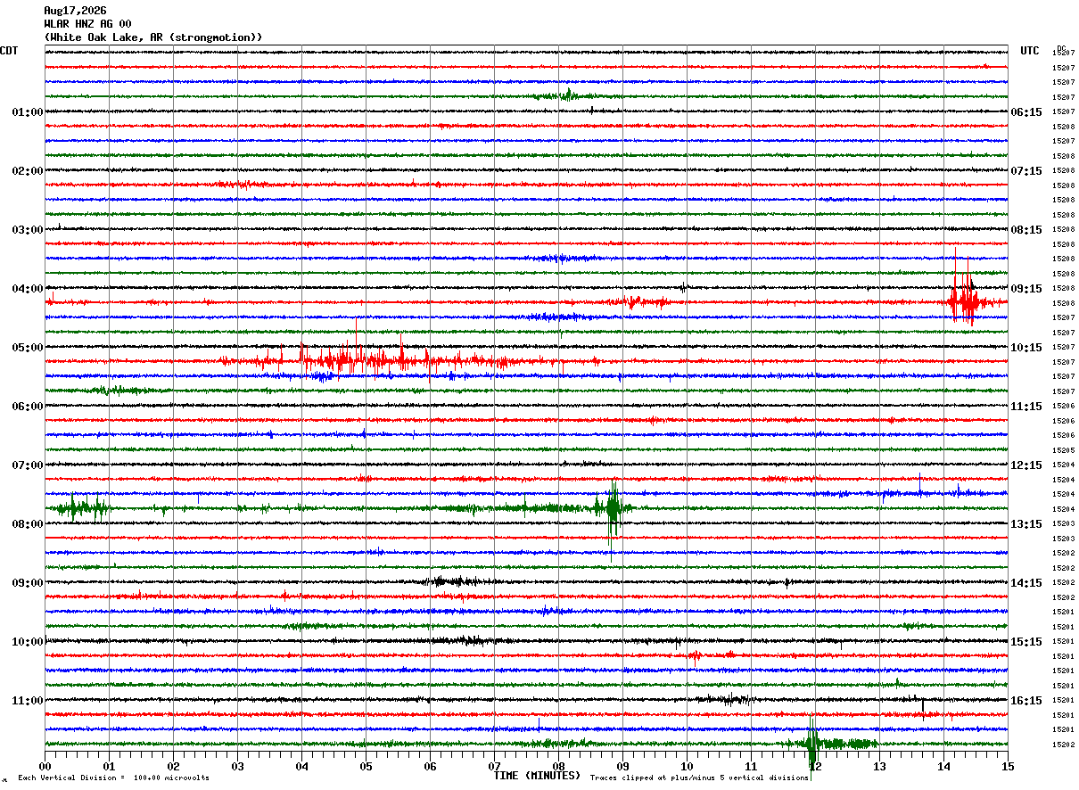This screenshot has width=1079, height=790.
Task: Select the 03:00 CDT time label
Action: tap(28, 230)
